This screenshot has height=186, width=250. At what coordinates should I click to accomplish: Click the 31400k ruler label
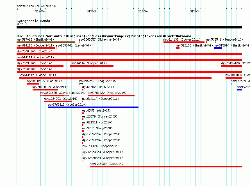(x=143, y=11)
